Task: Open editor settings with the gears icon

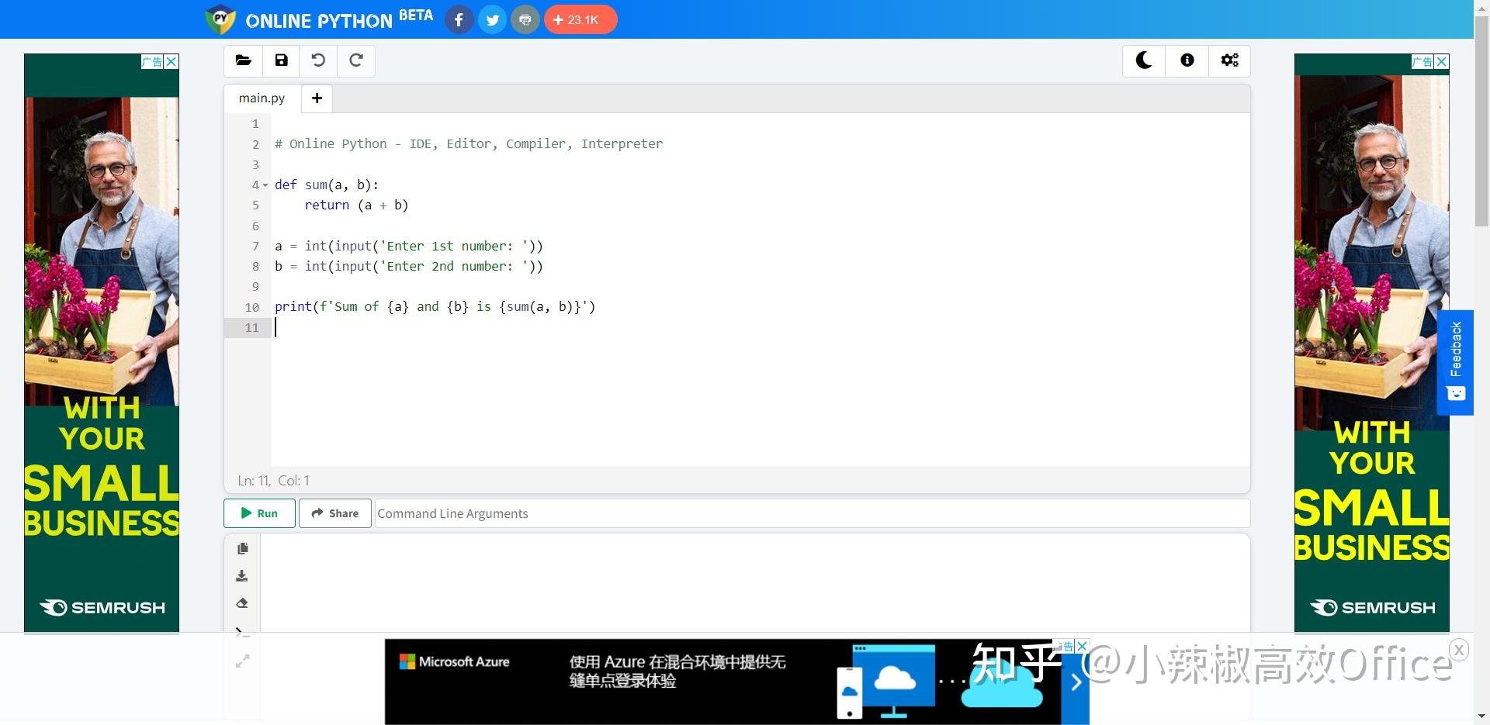Action: (1229, 60)
